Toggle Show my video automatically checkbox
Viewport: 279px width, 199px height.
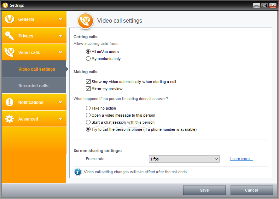[x=88, y=81]
